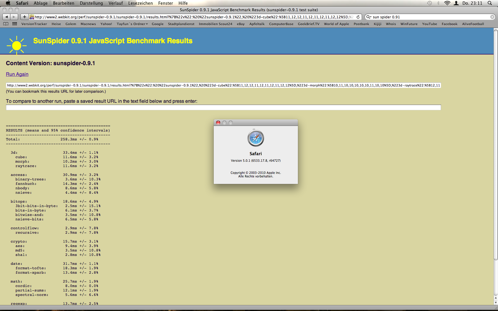Click the SunSpider sun logo
This screenshot has width=498, height=311.
click(17, 45)
